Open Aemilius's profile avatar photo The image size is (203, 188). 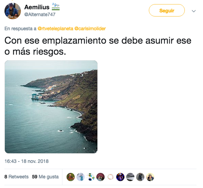tap(13, 11)
